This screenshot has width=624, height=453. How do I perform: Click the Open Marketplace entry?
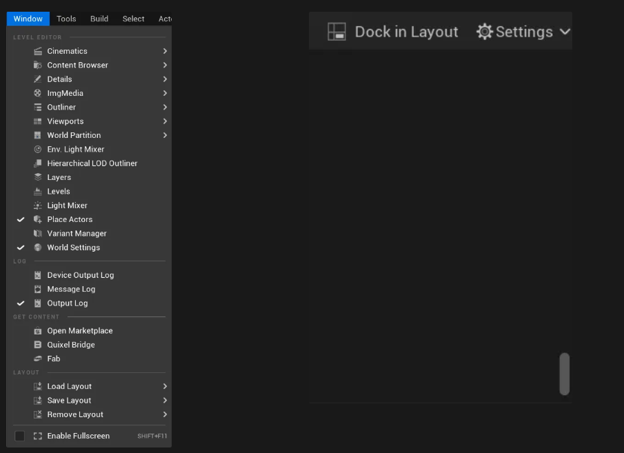coord(89,331)
